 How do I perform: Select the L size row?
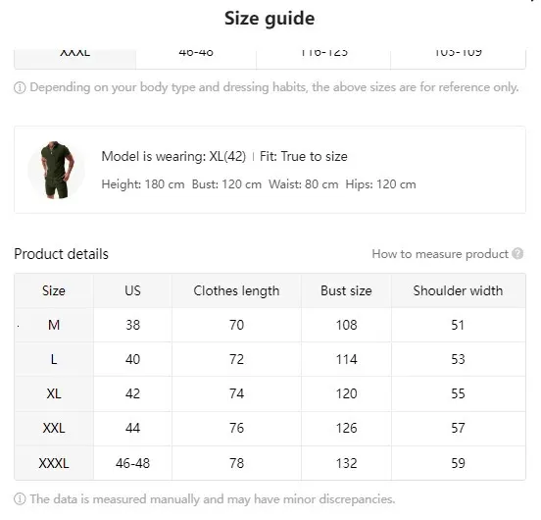coord(270,359)
